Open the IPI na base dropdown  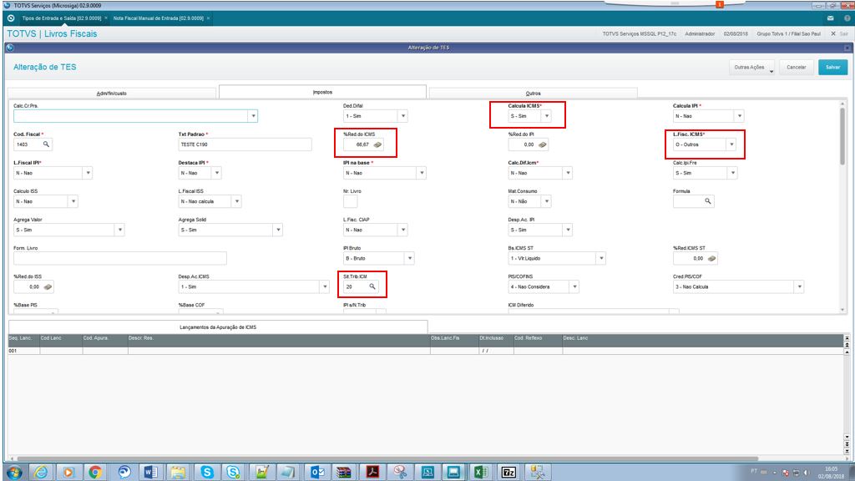point(422,173)
